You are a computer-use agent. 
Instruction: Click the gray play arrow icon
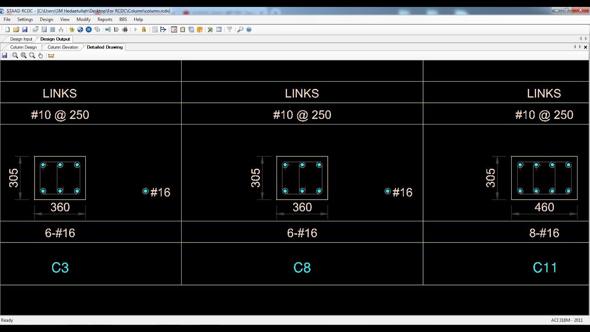coord(136,30)
